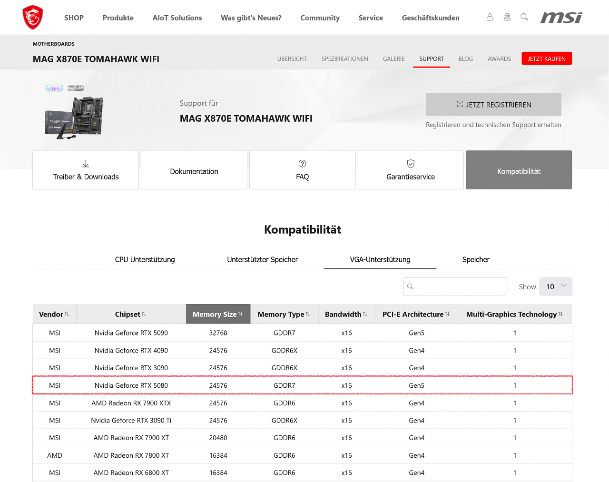Go to the SPEZIFIKATIONEN product tab

[345, 59]
